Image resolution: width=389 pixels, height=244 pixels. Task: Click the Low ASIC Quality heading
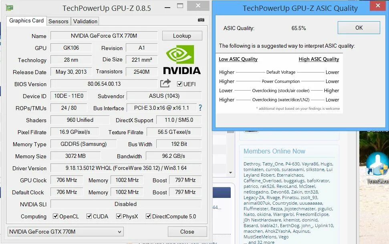[x=238, y=59]
